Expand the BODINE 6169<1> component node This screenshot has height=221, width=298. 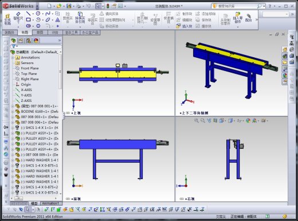[13, 112]
